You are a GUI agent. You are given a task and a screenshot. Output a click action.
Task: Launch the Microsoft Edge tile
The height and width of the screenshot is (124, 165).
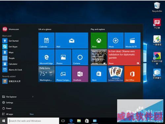[47, 57]
